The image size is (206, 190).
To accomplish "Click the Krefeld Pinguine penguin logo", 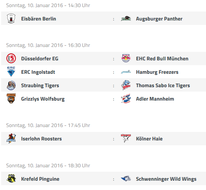I will click(11, 178).
